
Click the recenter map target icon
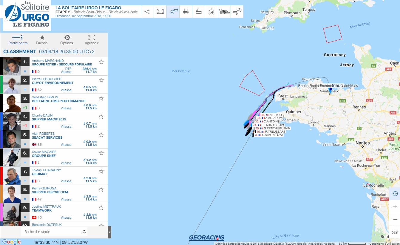coord(395,194)
